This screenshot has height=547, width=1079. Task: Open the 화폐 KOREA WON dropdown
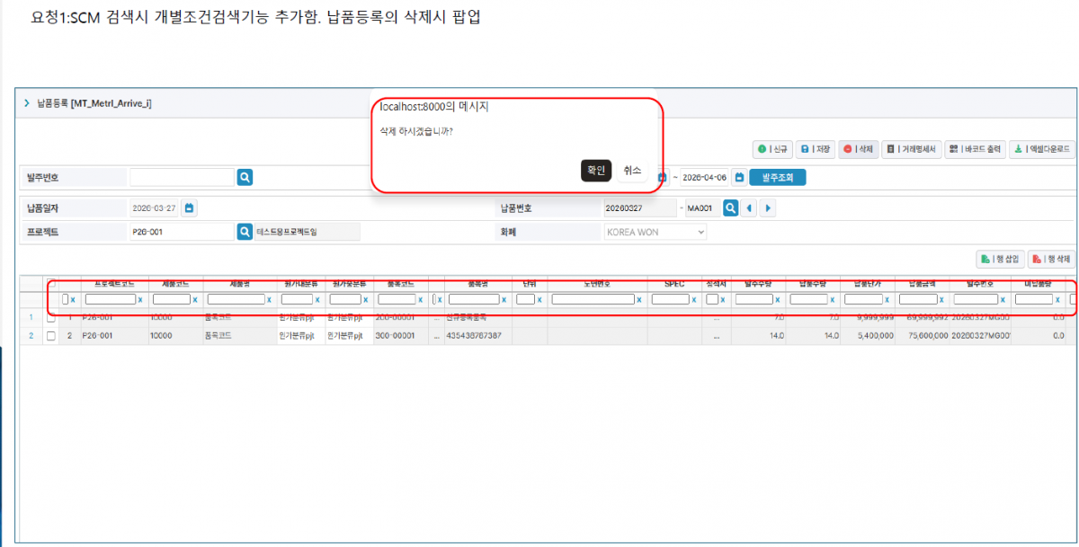click(655, 232)
